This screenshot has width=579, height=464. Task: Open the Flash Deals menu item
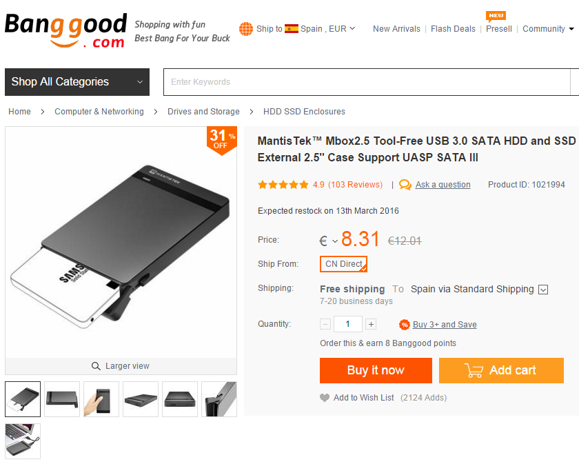[x=453, y=29]
